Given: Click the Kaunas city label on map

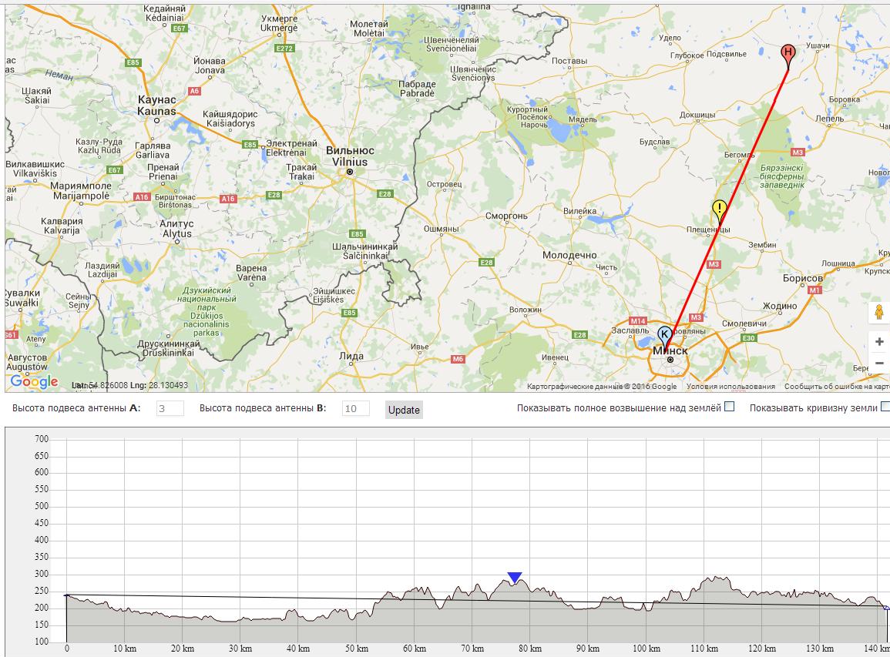Looking at the screenshot, I should 156,106.
